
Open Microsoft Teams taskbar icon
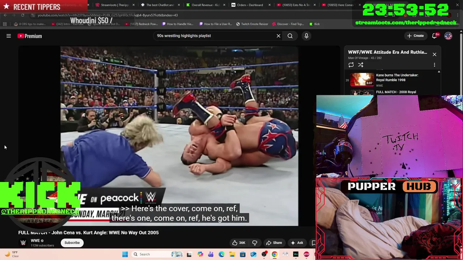[x=211, y=254]
